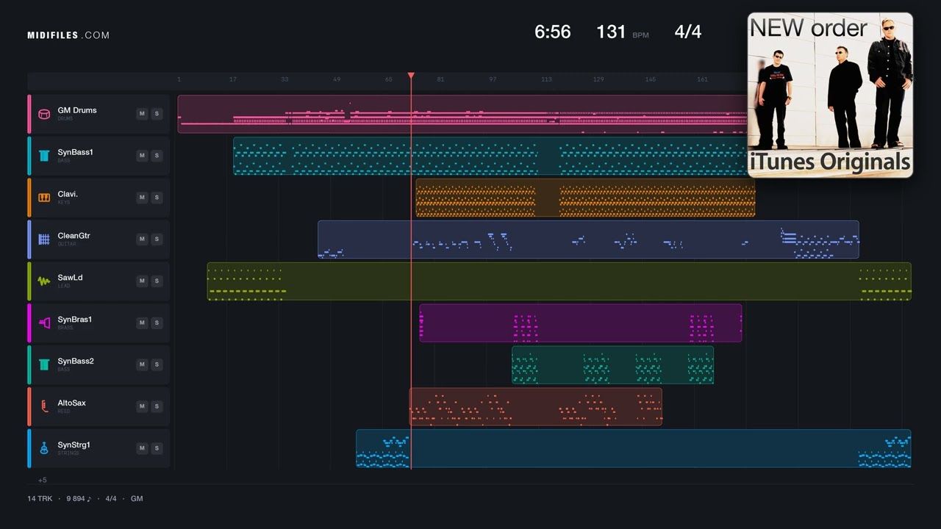Image resolution: width=941 pixels, height=529 pixels.
Task: Solo the SynBass2 track
Action: (157, 365)
